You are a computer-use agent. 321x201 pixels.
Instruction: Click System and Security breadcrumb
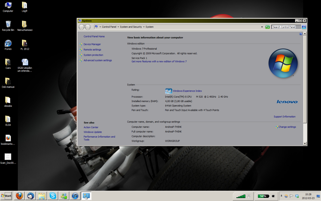click(x=131, y=27)
